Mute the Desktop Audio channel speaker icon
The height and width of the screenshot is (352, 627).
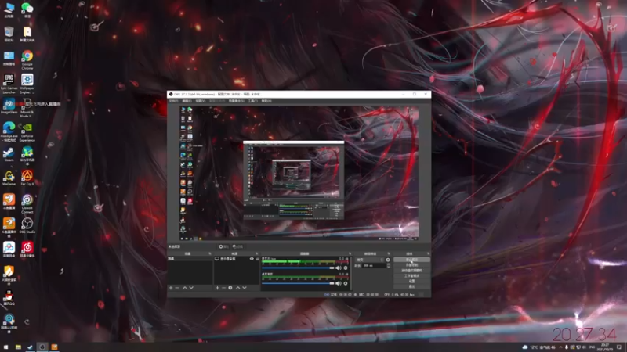point(339,283)
